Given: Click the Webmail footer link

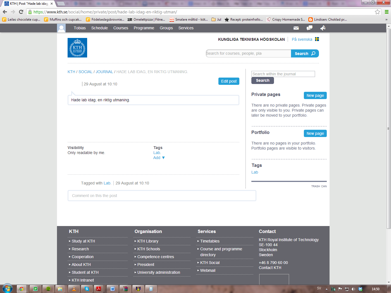Looking at the screenshot, I should (x=208, y=270).
